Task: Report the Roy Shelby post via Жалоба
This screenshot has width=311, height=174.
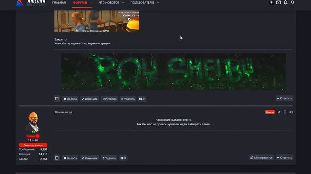Action: 70,99
